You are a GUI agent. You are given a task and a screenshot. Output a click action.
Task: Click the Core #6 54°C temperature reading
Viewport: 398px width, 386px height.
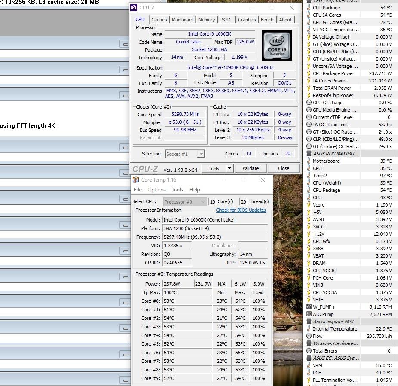click(187, 353)
